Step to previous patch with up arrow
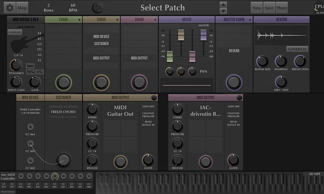The width and height of the screenshot is (324, 194). pyautogui.click(x=223, y=5)
